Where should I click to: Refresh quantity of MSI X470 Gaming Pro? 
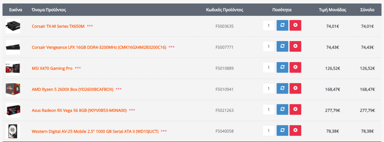point(282,67)
